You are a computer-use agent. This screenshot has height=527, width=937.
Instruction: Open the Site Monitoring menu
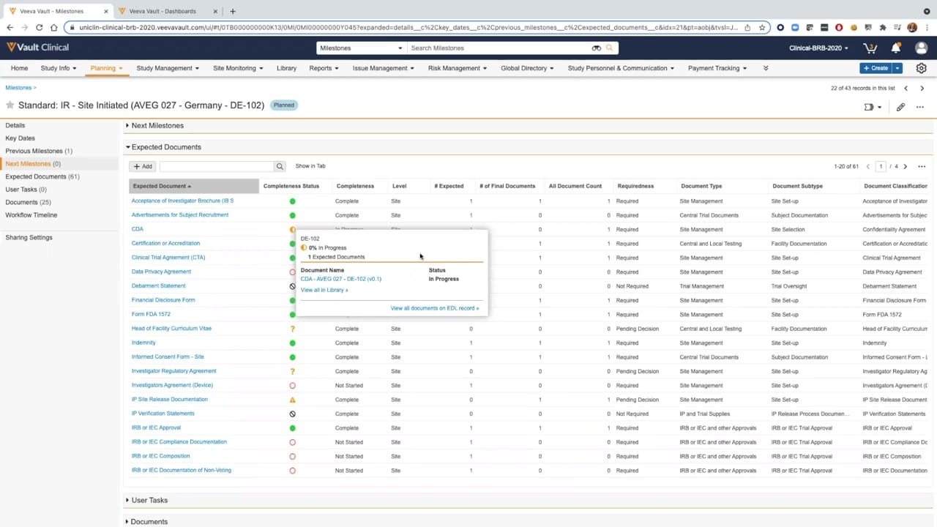238,68
